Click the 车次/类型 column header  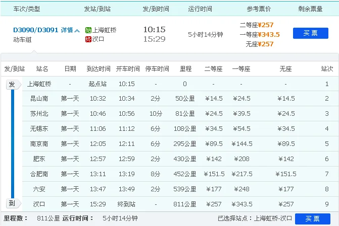tap(27, 9)
